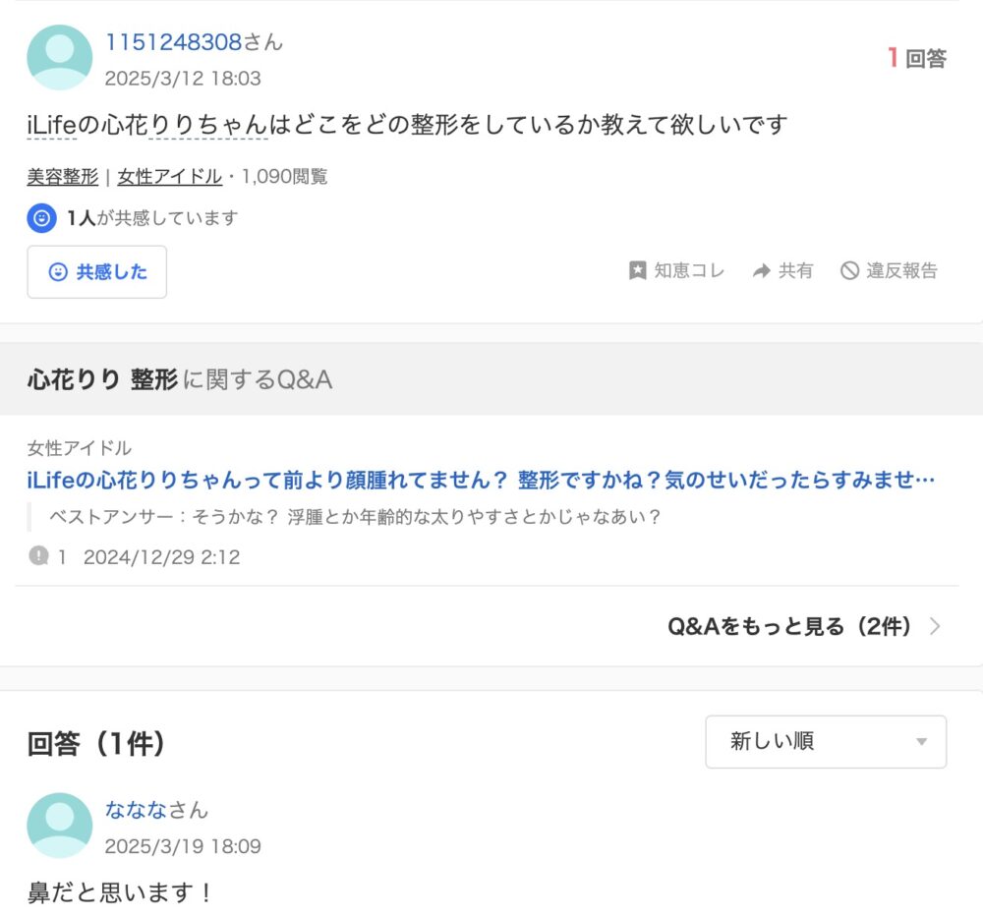This screenshot has width=983, height=916.
Task: Toggle the 共感した empathy button
Action: [x=97, y=272]
